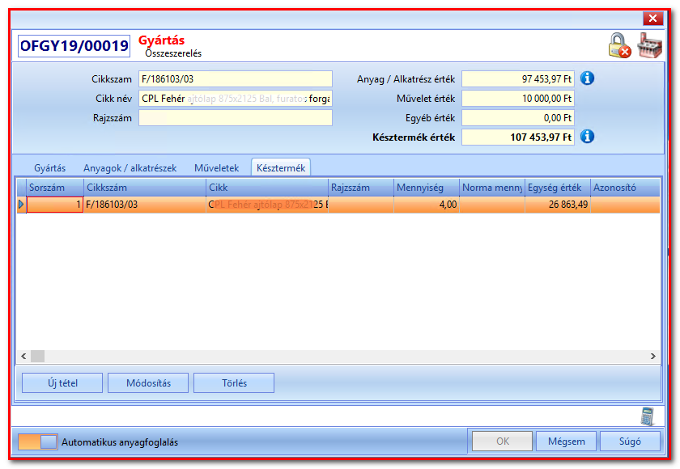Click the Egyéb érték field

[518, 118]
